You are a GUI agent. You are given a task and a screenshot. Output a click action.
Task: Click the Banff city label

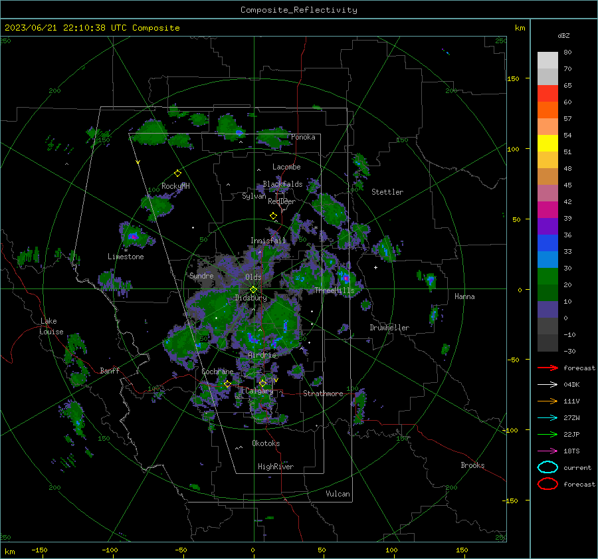click(x=110, y=370)
